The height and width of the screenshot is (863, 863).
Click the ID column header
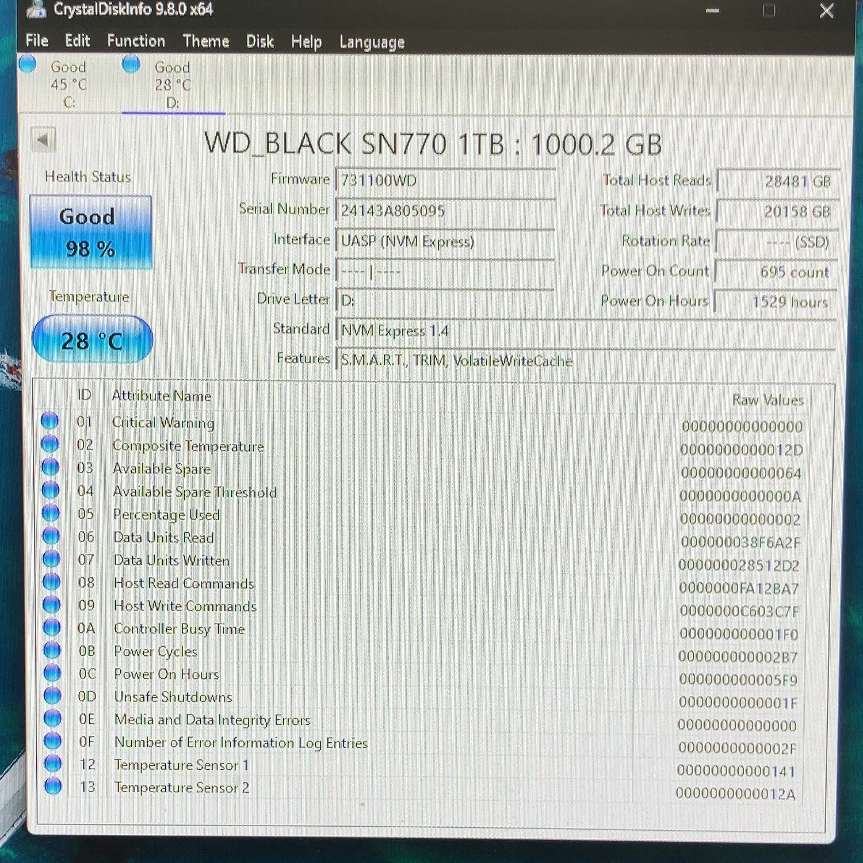click(84, 395)
